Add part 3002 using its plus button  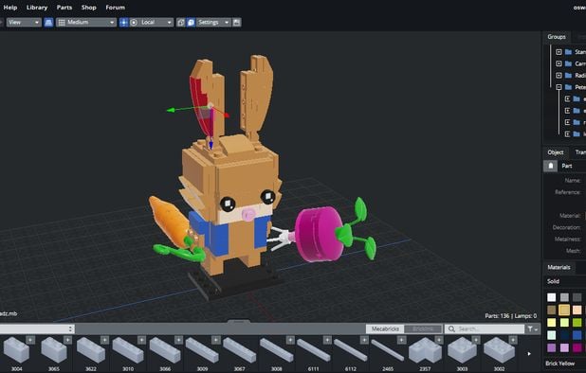point(513,340)
